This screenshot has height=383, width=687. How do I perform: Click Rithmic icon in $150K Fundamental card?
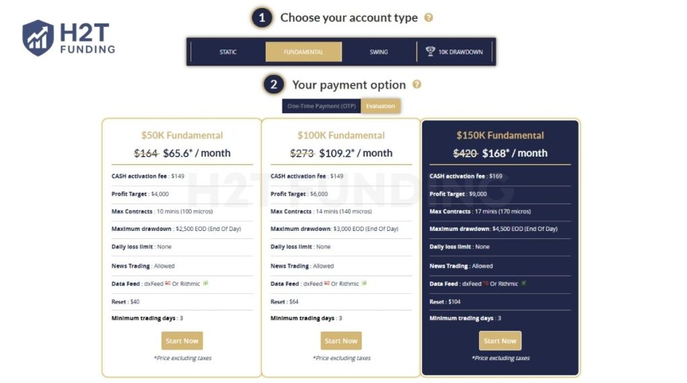pos(523,283)
